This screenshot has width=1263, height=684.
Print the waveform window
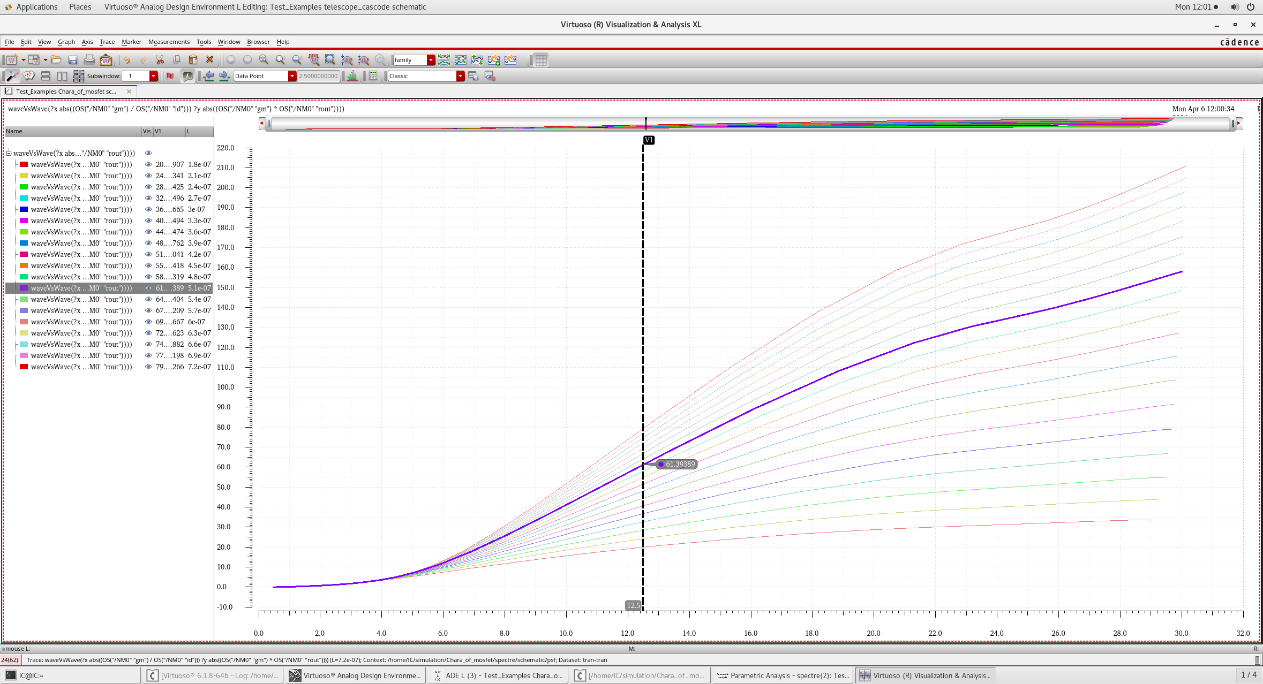[x=89, y=60]
